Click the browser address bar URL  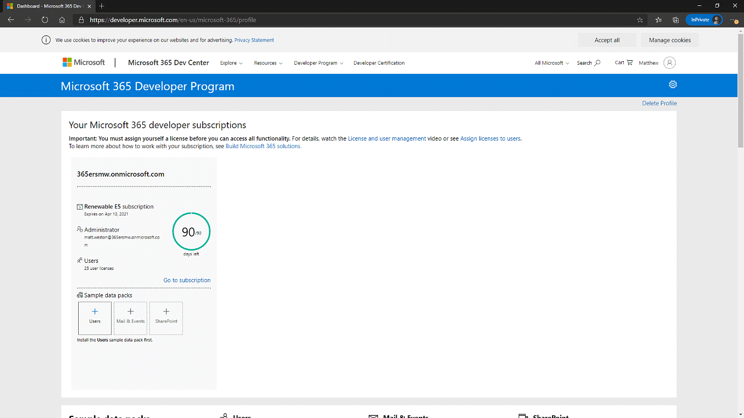173,20
